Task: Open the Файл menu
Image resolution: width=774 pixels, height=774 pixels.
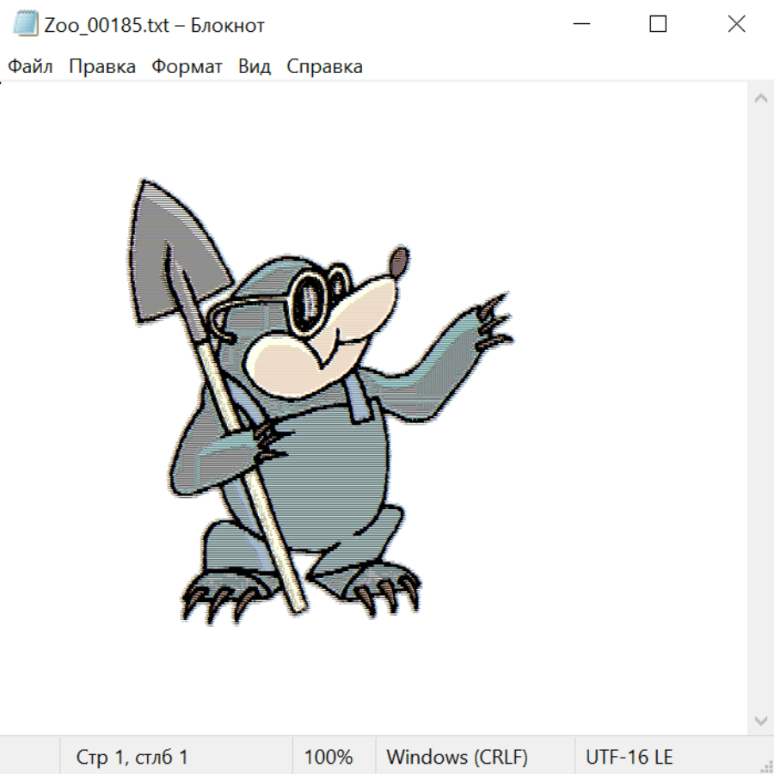Action: click(31, 67)
